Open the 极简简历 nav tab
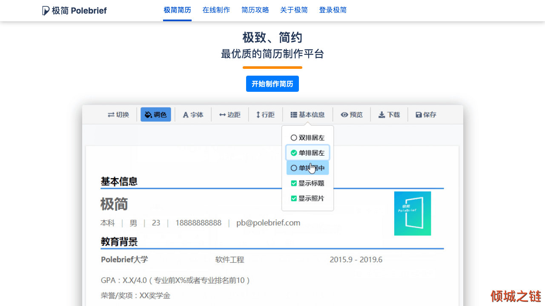The image size is (545, 306). (x=177, y=10)
